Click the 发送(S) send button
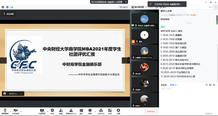The width and height of the screenshot is (218, 116). click(209, 113)
